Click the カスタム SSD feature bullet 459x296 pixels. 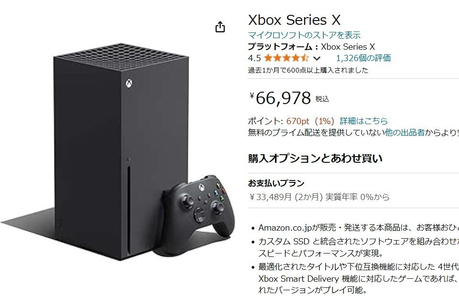(359, 247)
